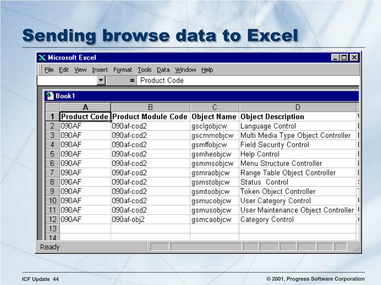Select cell containing gsmusobjcw
381x285 pixels.
click(215, 210)
